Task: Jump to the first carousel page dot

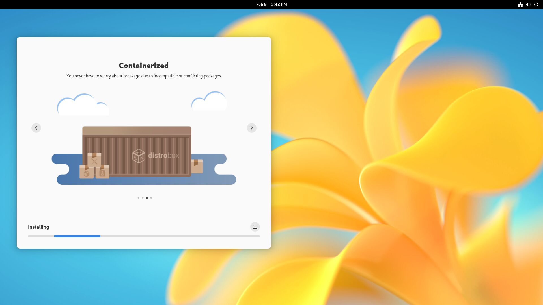Action: [138, 198]
